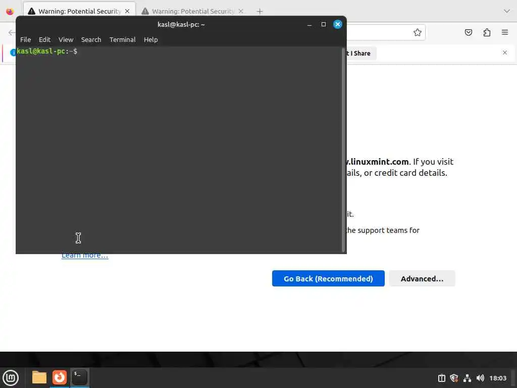The width and height of the screenshot is (517, 388).
Task: Open the terminal View menu
Action: 66,39
